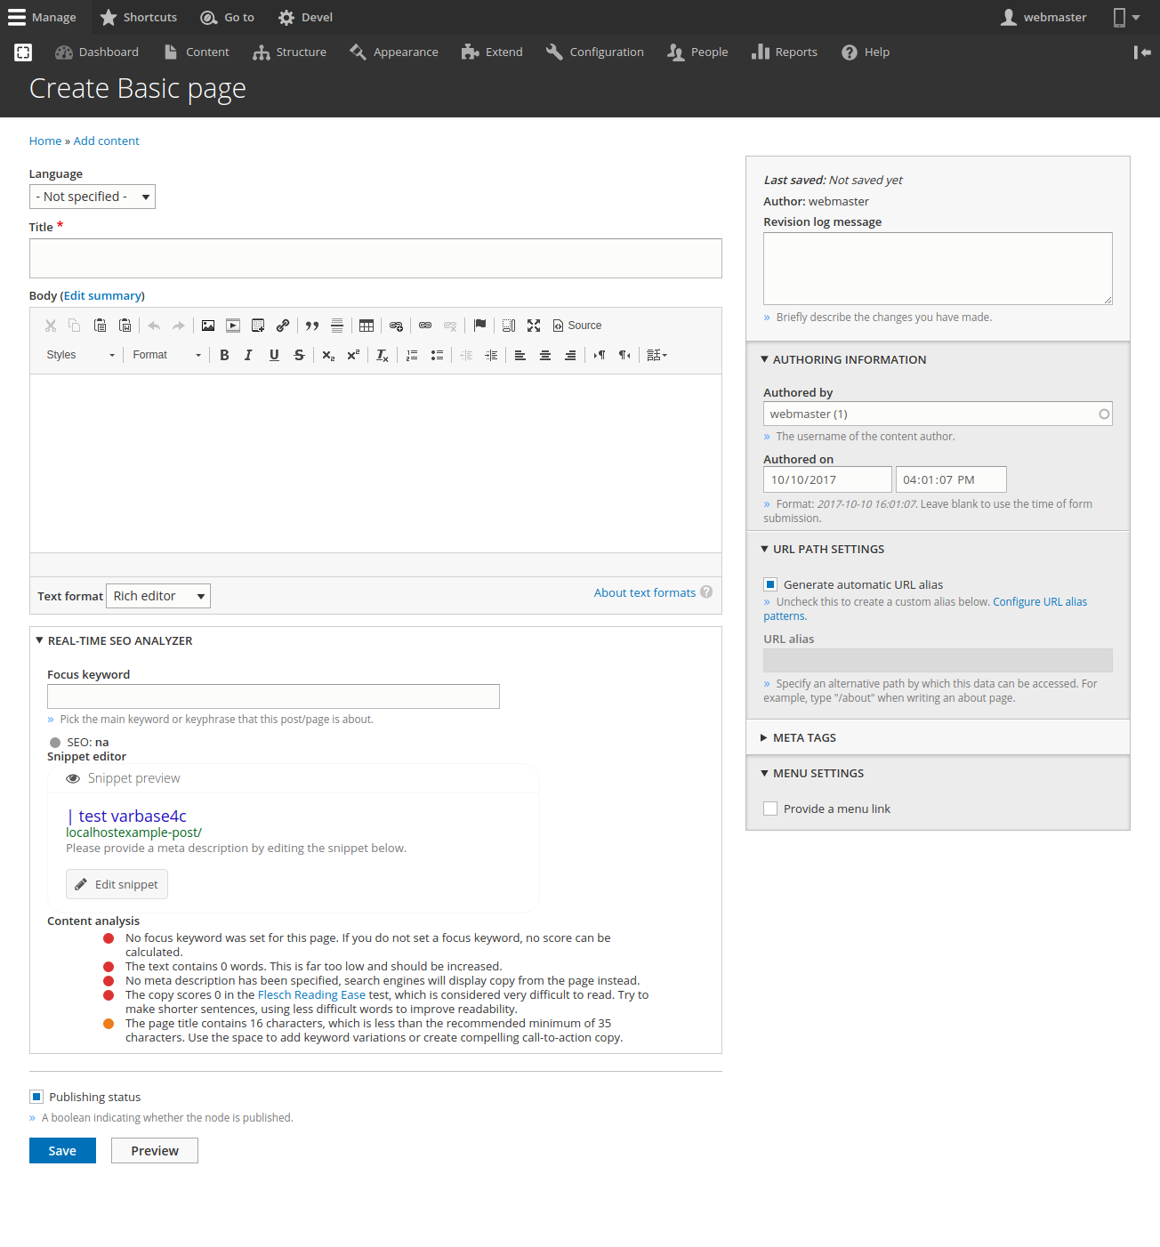
Task: Insert a numbered list
Action: 412,355
